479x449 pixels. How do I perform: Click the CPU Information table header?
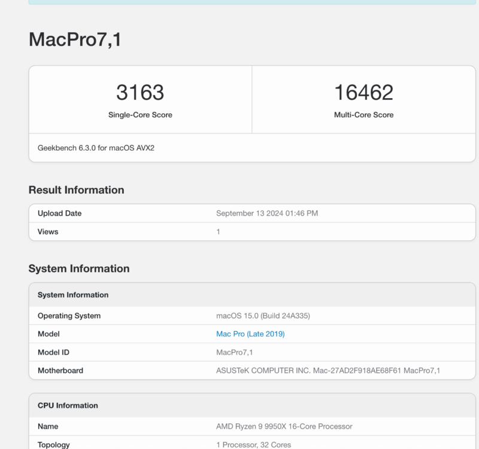click(68, 405)
